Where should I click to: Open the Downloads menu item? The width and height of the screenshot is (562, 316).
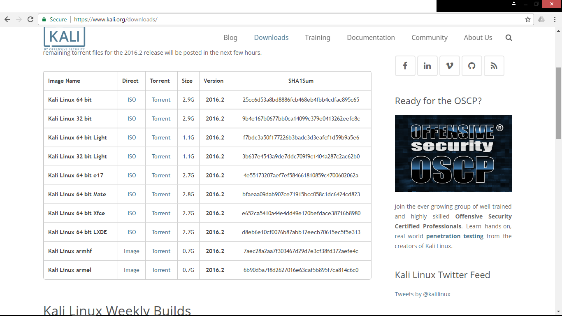click(x=271, y=37)
